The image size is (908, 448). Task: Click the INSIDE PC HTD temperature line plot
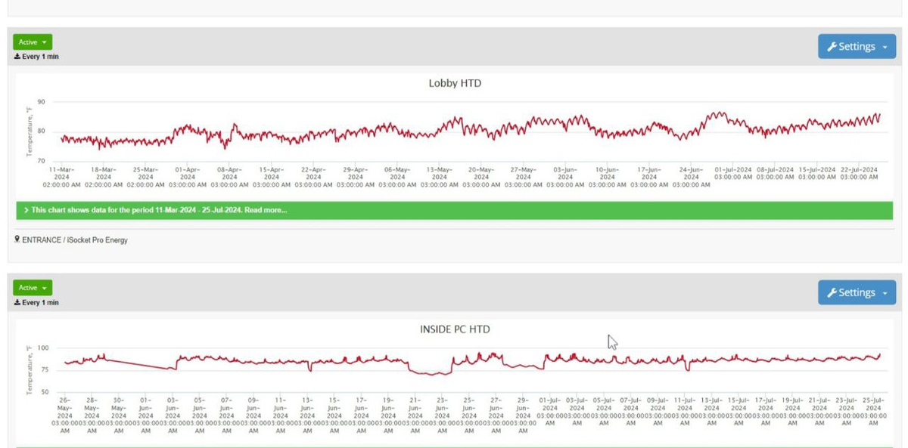click(x=471, y=363)
